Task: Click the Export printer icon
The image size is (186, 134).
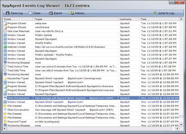Action: 51,13
